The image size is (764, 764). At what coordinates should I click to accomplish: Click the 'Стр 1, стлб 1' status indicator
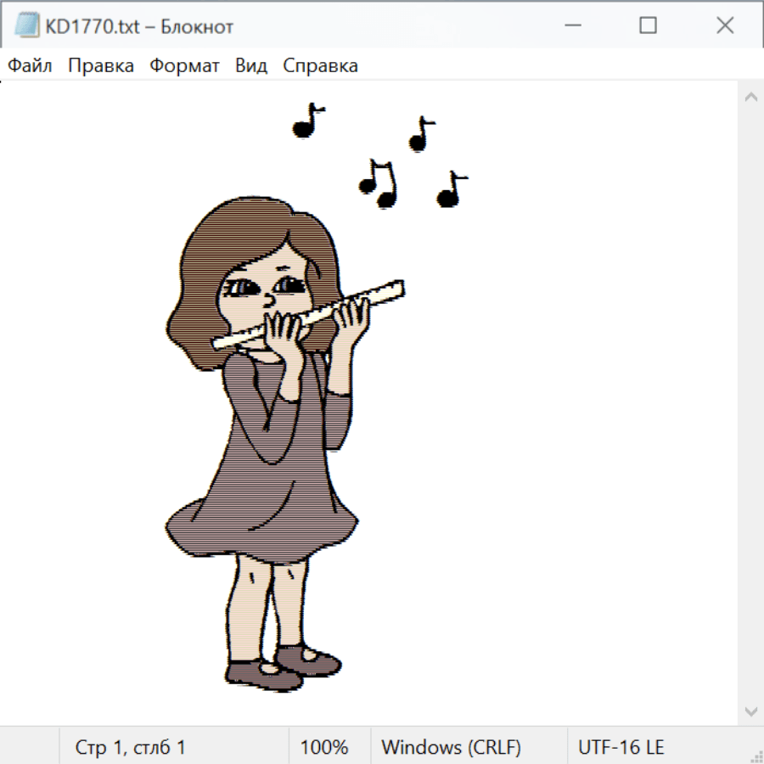click(x=131, y=747)
